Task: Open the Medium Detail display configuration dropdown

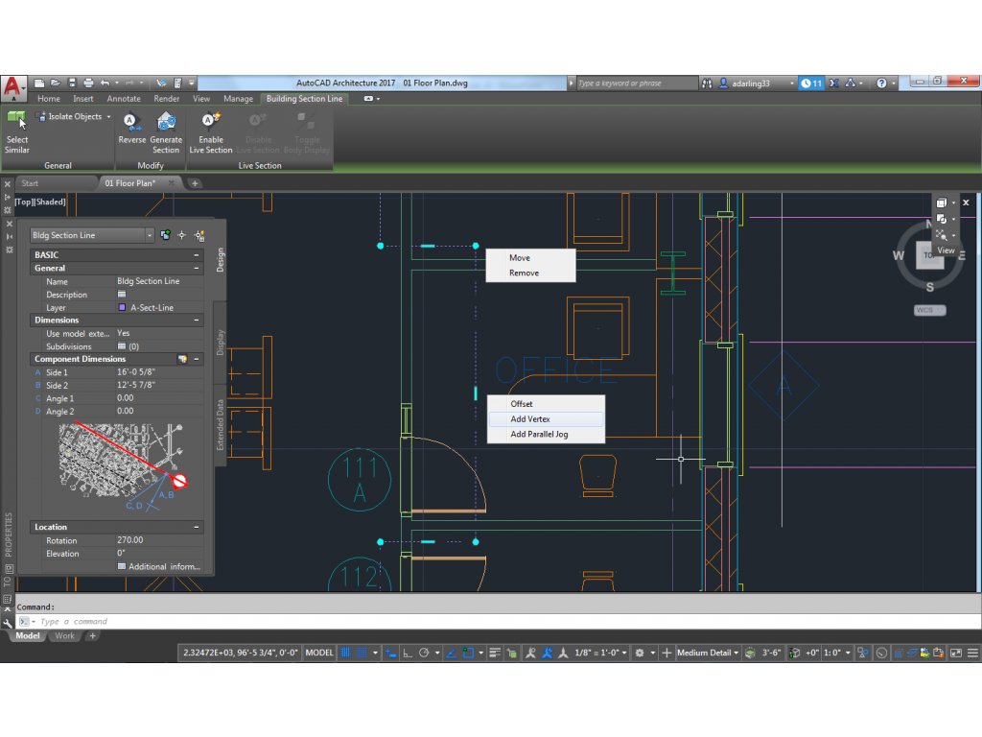Action: coord(708,653)
